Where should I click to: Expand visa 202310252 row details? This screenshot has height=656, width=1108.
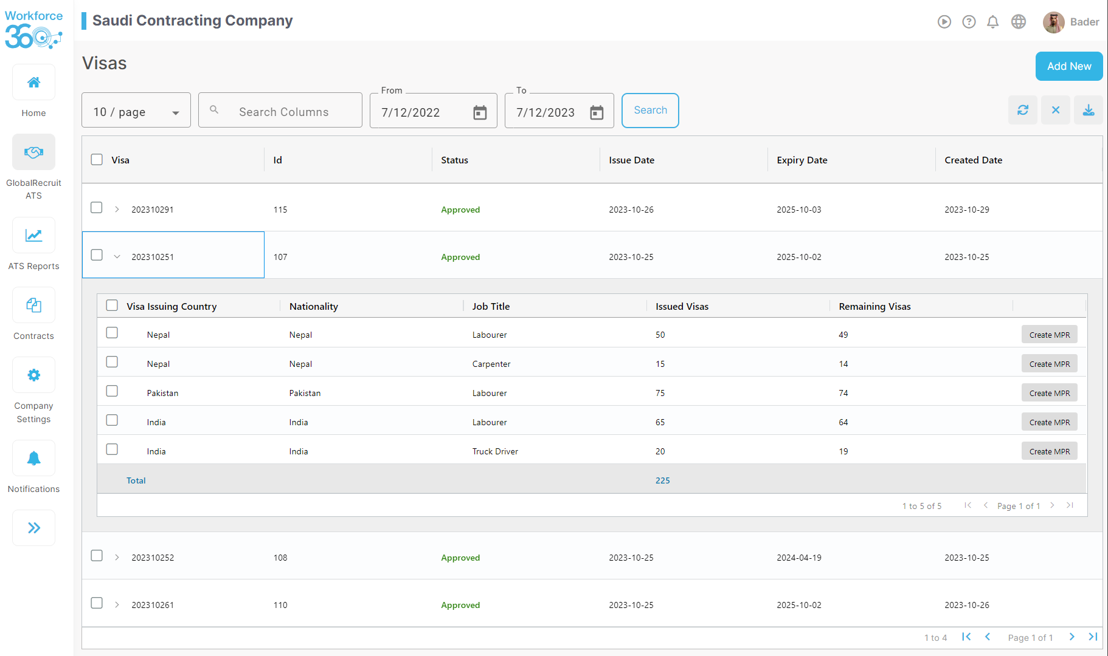(x=117, y=557)
